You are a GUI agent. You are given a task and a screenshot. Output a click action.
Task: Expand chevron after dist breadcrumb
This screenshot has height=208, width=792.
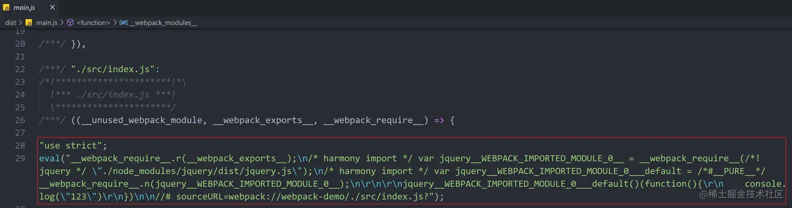pyautogui.click(x=21, y=22)
